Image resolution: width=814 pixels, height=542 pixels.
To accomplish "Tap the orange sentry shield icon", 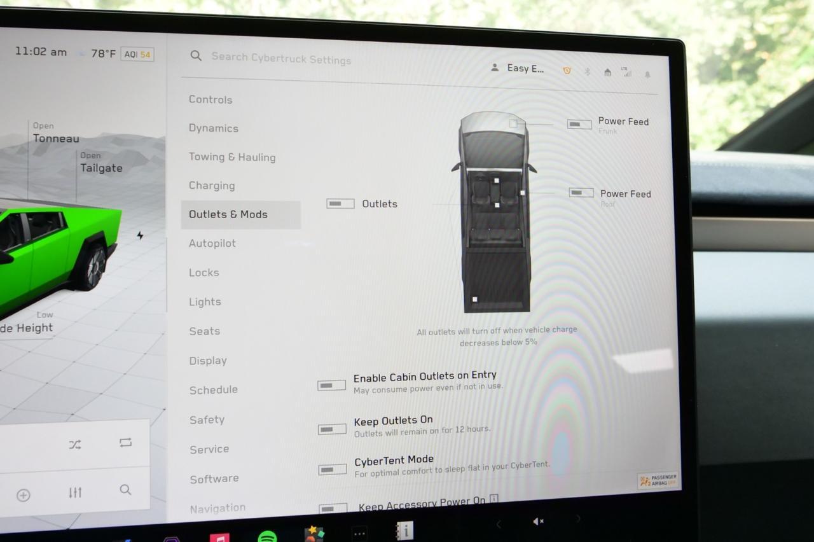I will (567, 71).
